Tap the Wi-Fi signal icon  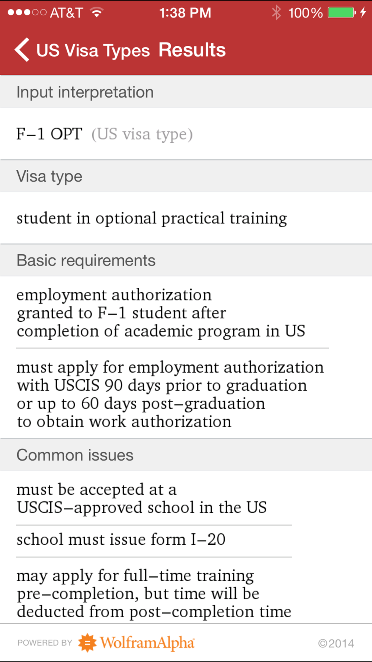(97, 13)
